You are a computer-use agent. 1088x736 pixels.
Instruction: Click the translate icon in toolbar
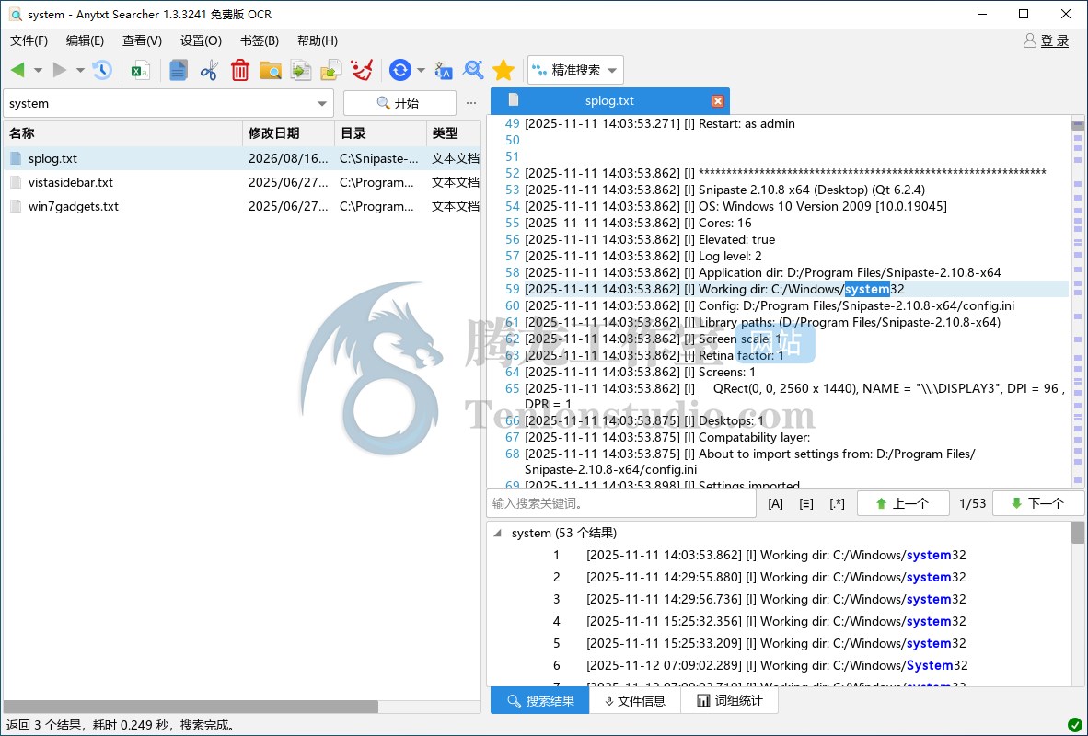443,70
